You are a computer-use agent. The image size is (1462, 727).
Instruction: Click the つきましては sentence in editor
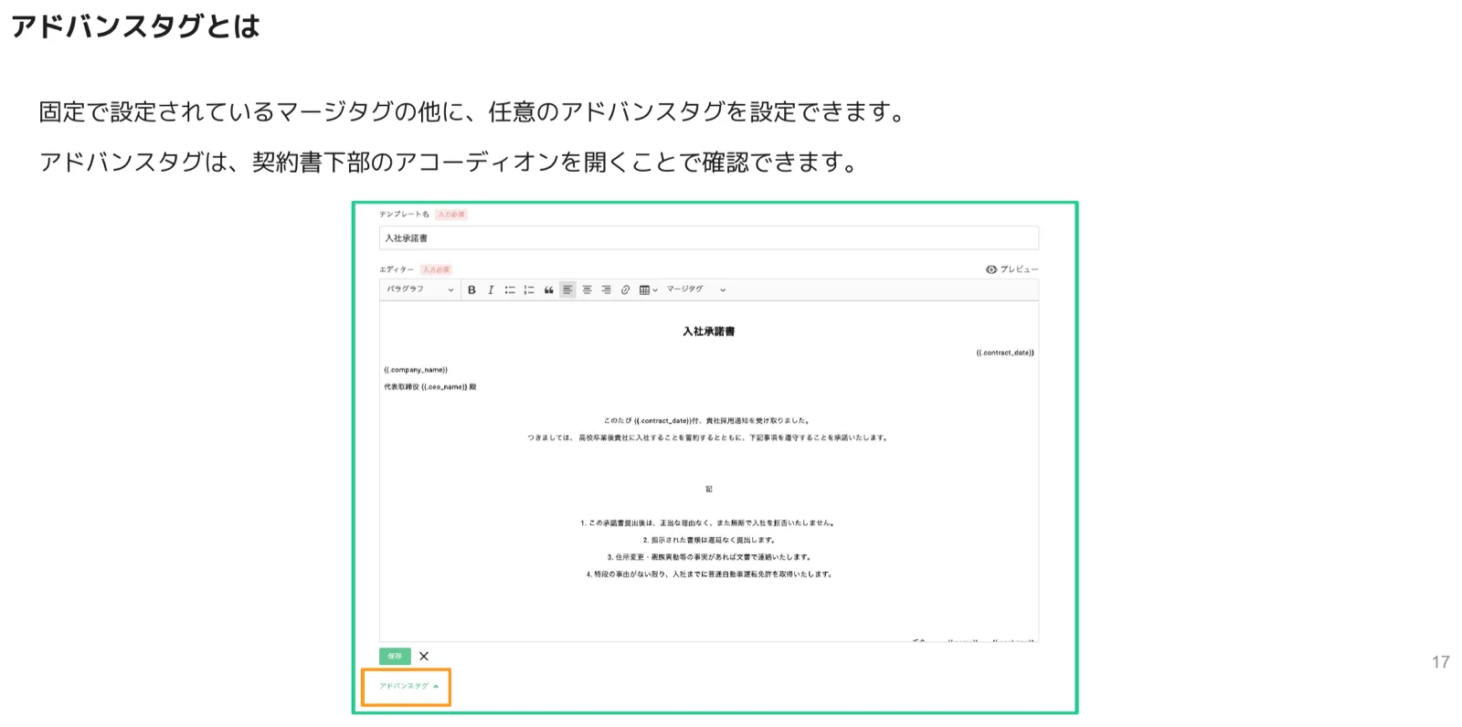tap(707, 438)
